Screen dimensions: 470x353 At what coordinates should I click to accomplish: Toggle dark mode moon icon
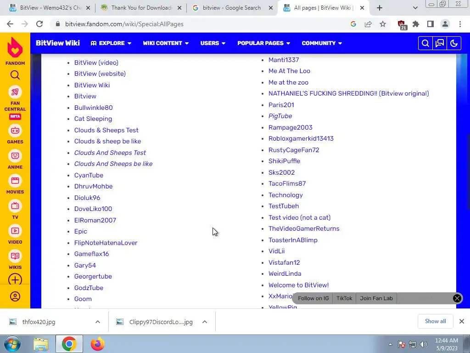(454, 44)
